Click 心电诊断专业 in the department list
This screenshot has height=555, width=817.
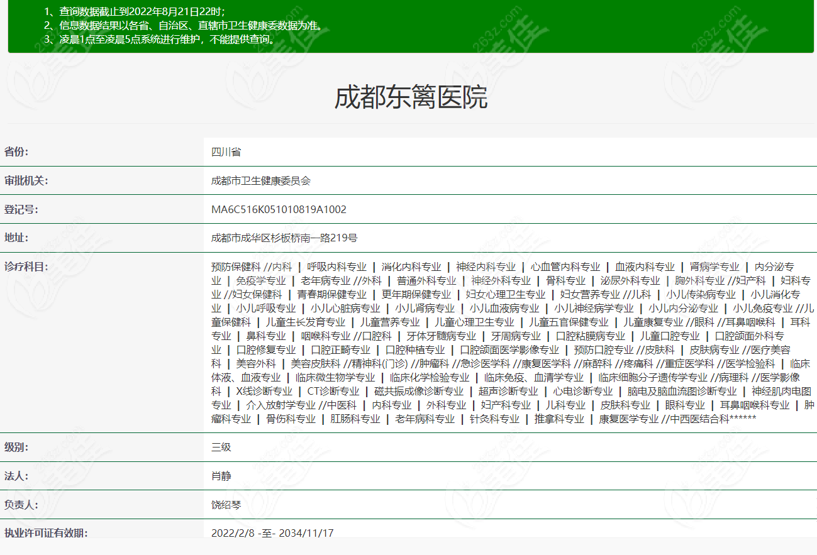[583, 391]
